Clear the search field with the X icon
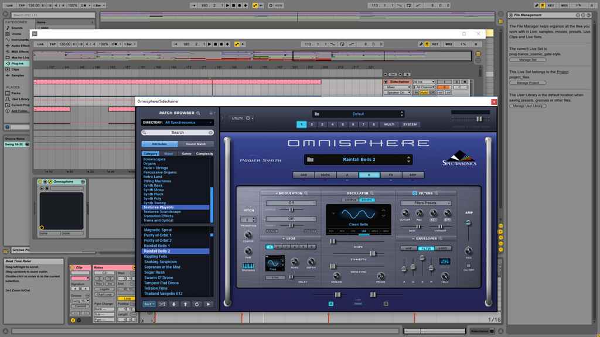 210,133
